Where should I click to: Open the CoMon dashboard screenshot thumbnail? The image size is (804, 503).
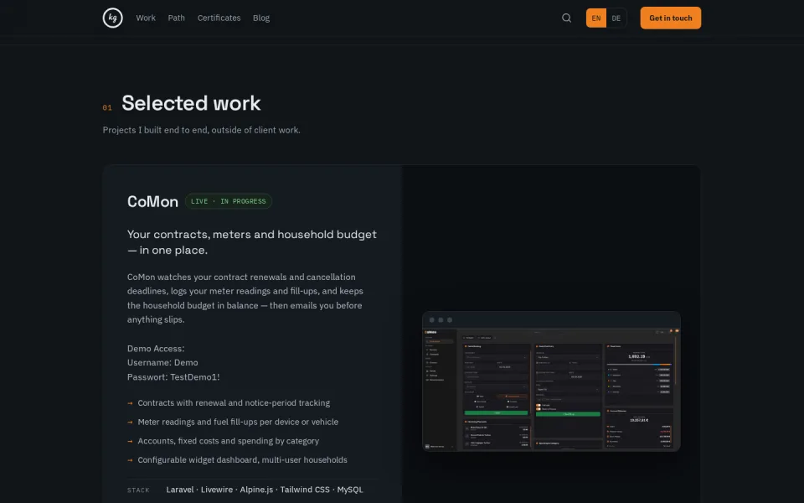click(x=551, y=381)
